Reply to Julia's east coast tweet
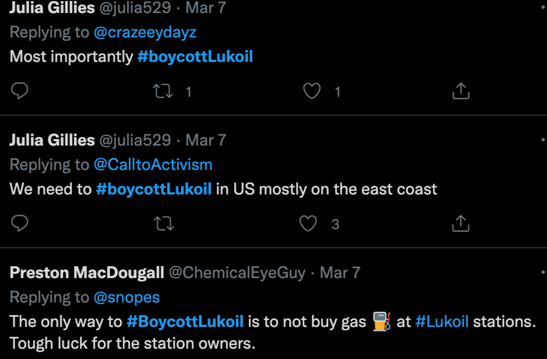 tap(20, 223)
